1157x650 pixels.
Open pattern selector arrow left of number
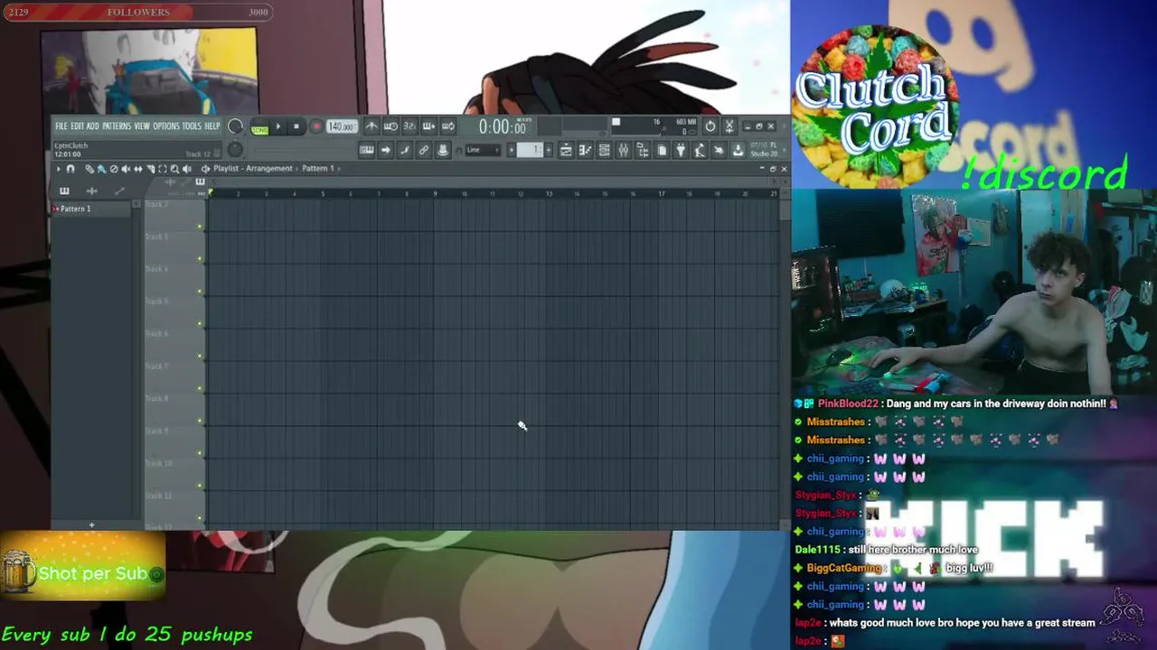511,149
